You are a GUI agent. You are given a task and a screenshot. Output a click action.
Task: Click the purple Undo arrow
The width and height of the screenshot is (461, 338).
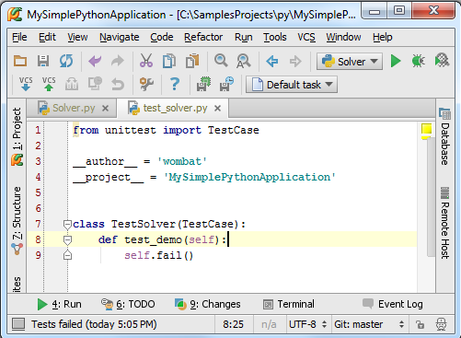95,61
